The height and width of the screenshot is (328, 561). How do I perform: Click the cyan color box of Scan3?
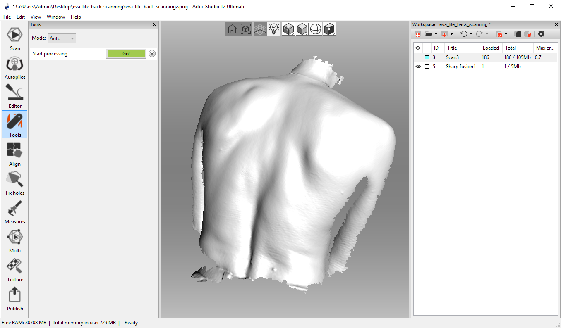point(427,57)
